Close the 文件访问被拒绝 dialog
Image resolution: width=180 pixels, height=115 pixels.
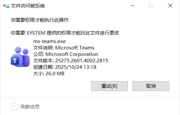point(170,6)
